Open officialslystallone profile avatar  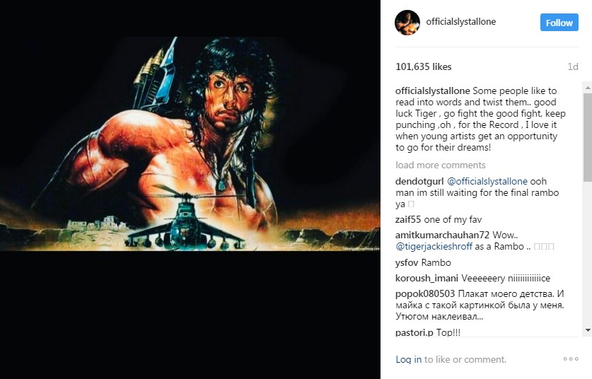click(407, 23)
